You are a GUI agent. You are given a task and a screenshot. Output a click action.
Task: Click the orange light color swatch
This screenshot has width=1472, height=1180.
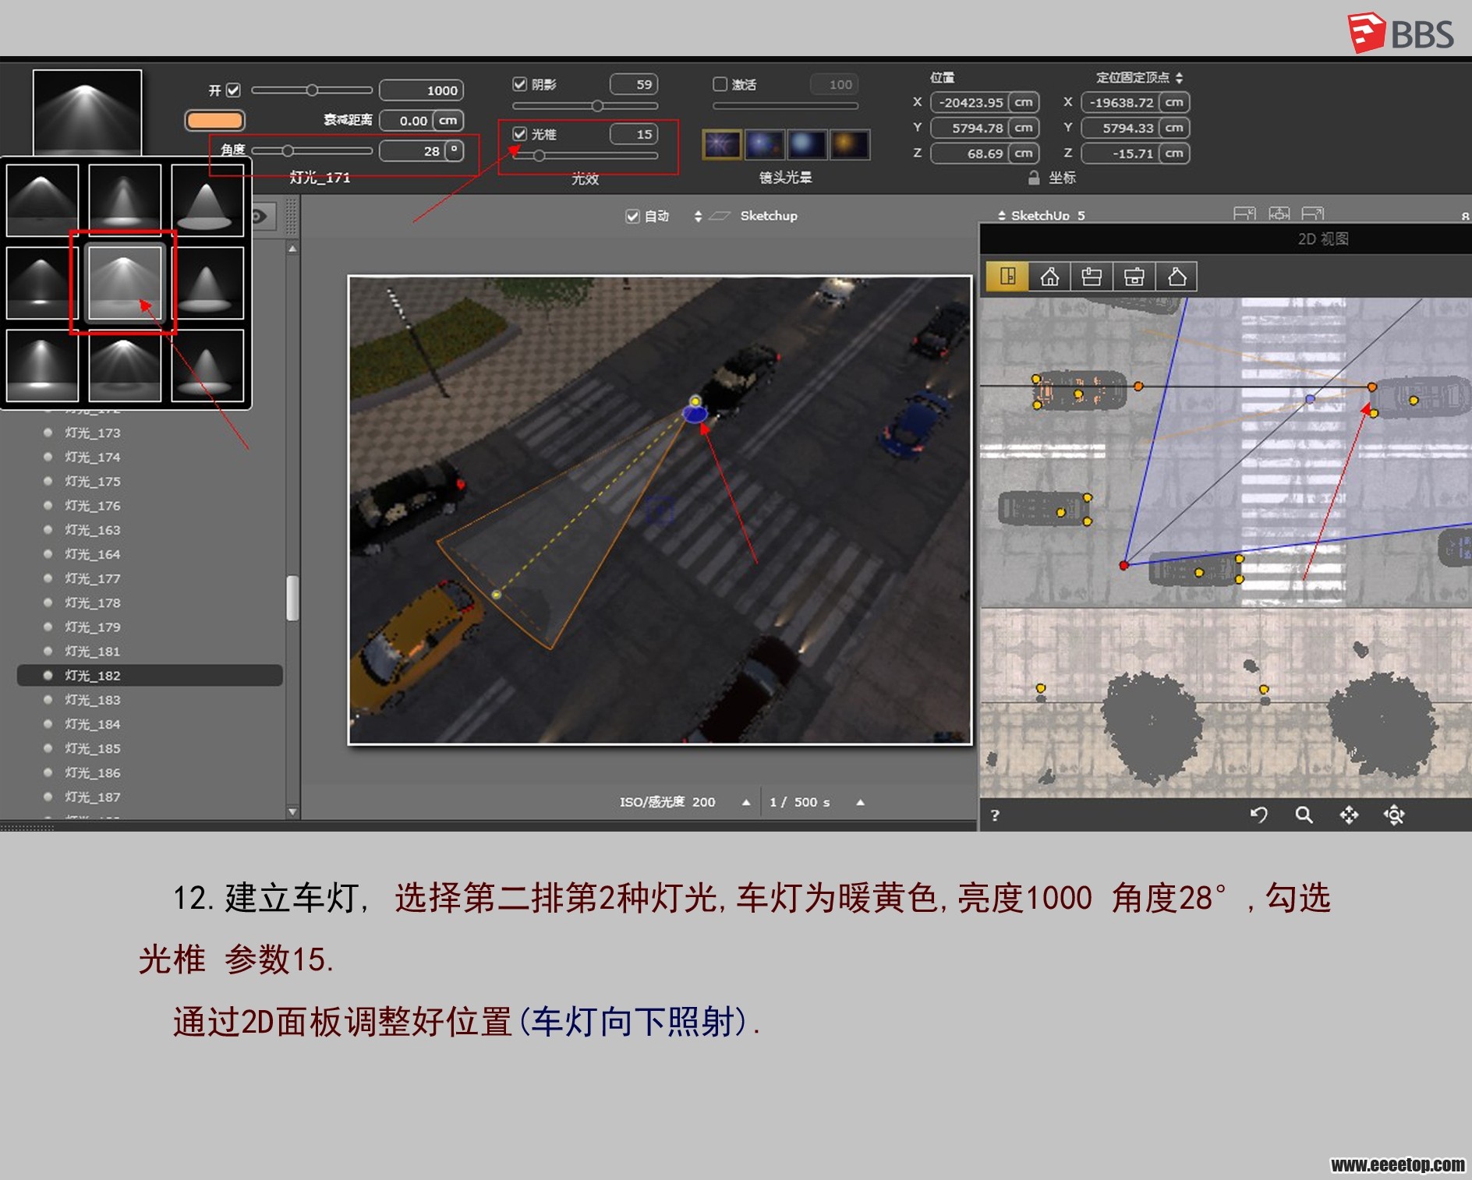pyautogui.click(x=214, y=120)
